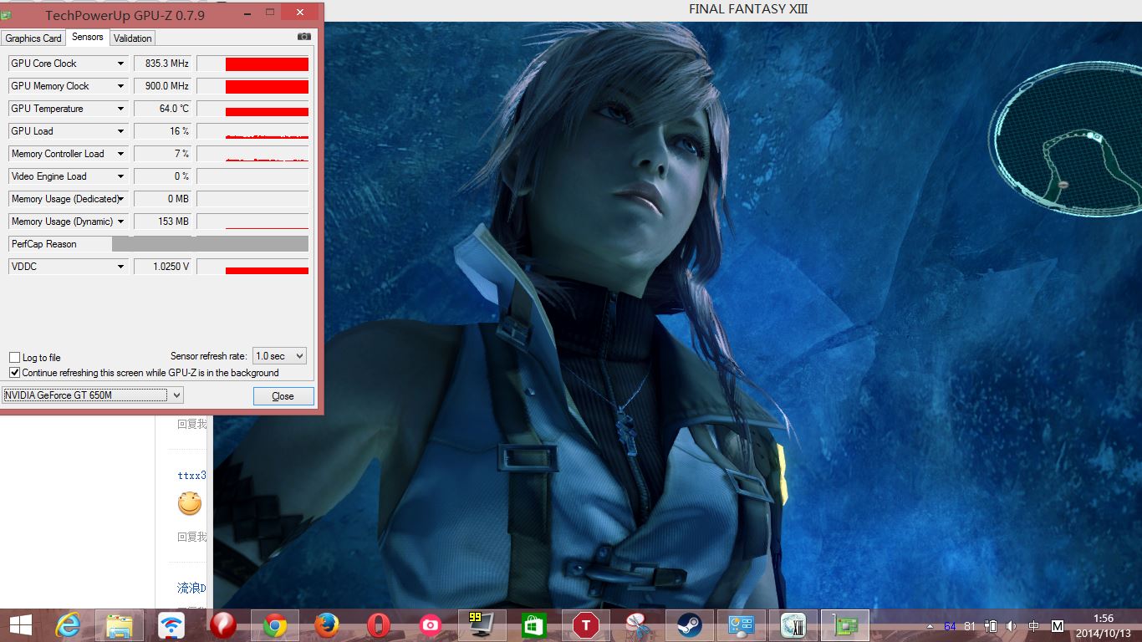Select GPU from NVIDIA GeForce GT 650M dropdown
This screenshot has width=1142, height=642.
tap(92, 395)
